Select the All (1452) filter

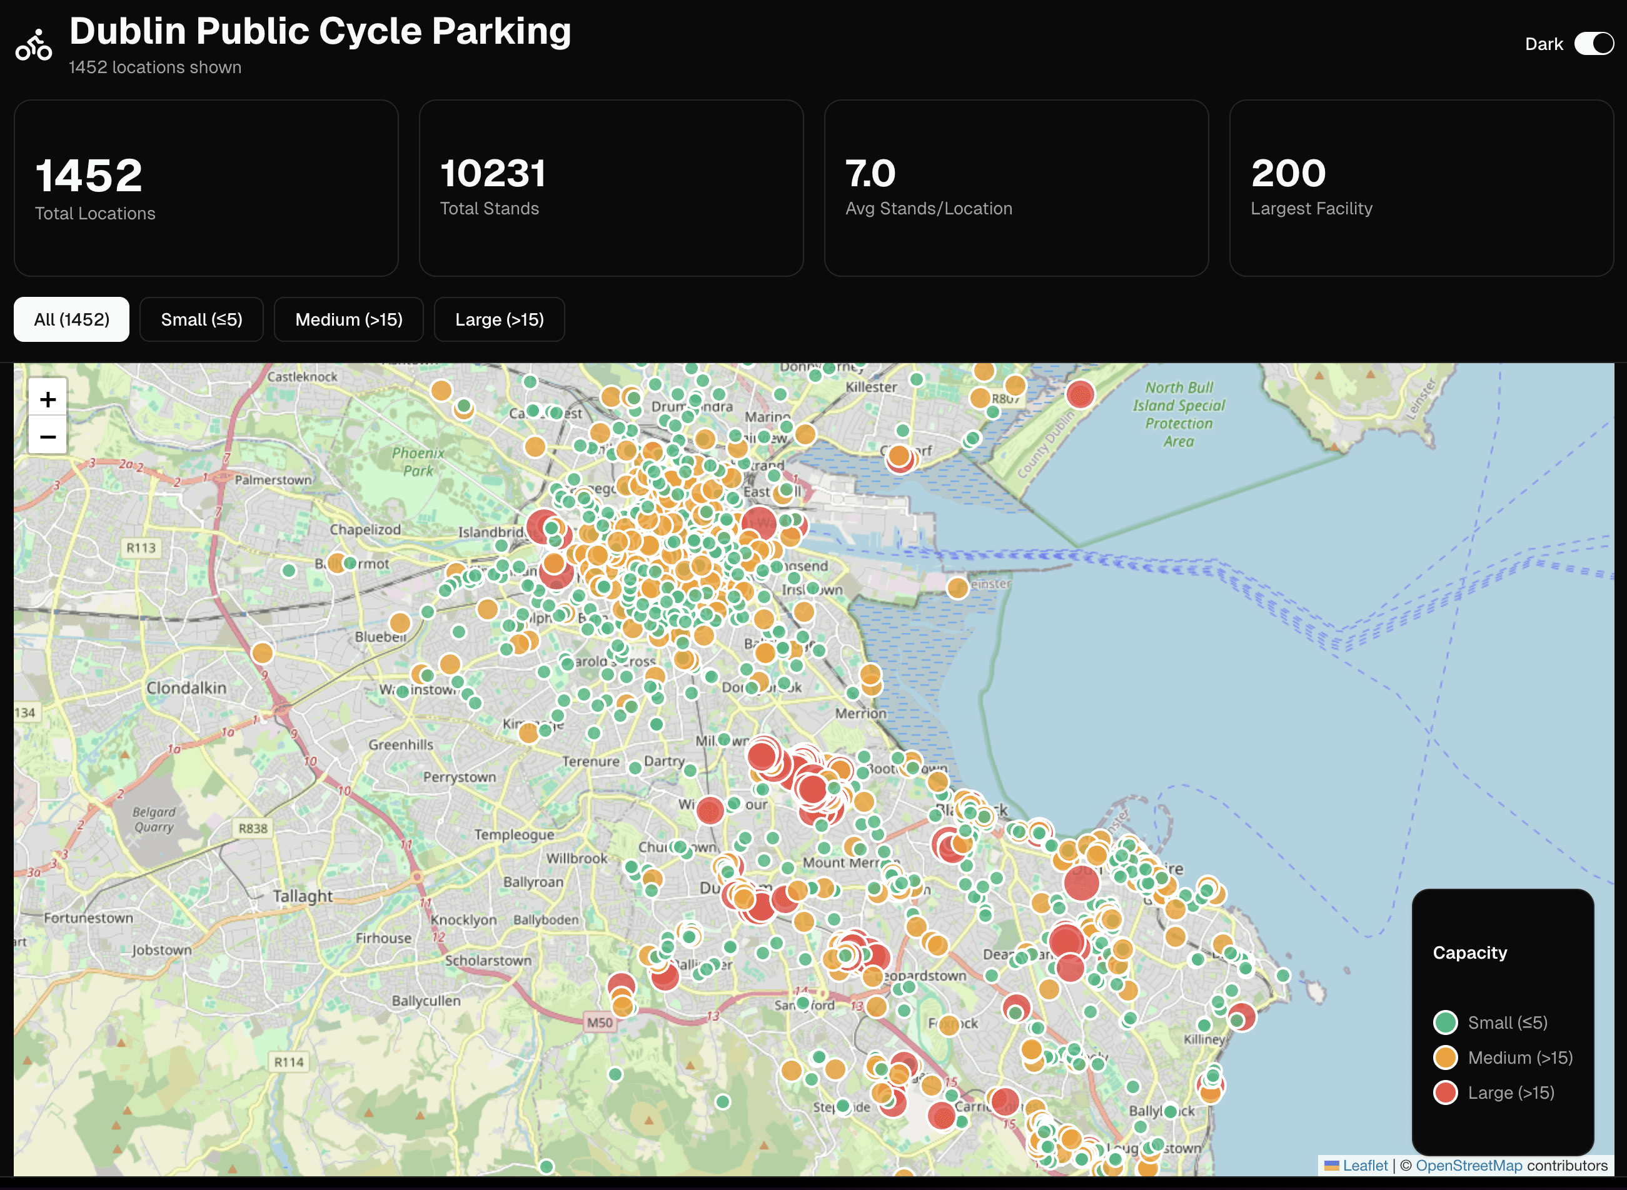pyautogui.click(x=71, y=319)
